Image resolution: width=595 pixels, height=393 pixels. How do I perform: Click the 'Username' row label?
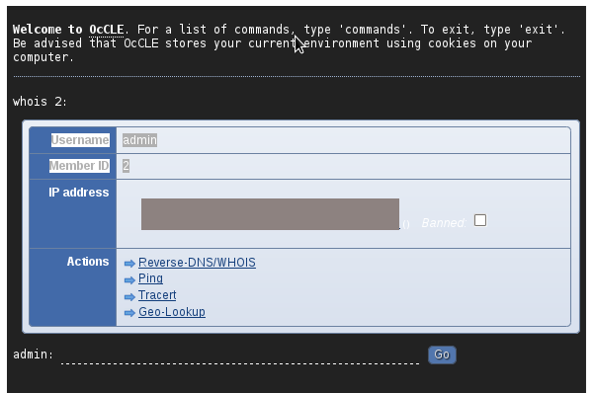pos(80,140)
